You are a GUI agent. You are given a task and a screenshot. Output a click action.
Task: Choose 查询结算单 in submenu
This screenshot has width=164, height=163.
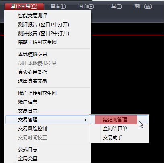pyautogui.click(x=119, y=129)
